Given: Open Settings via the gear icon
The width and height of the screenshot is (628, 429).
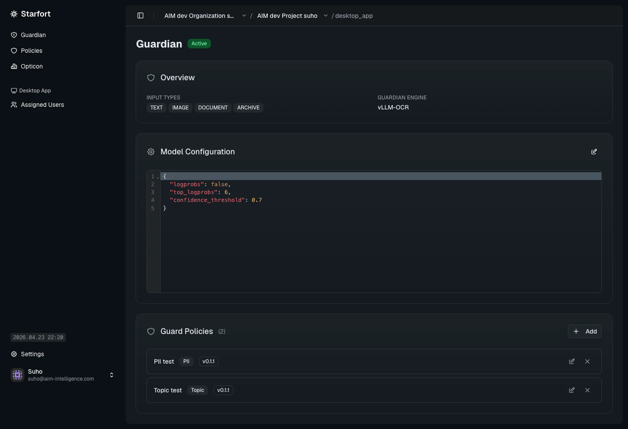Looking at the screenshot, I should tap(14, 354).
